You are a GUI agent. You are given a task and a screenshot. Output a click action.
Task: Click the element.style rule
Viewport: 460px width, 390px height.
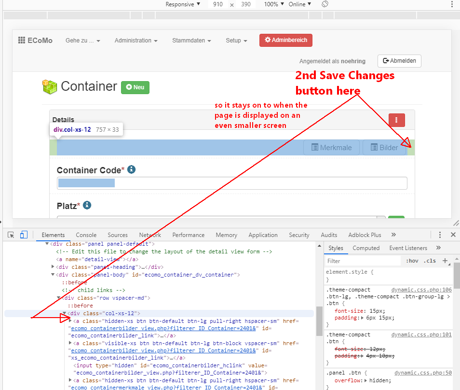click(x=350, y=272)
